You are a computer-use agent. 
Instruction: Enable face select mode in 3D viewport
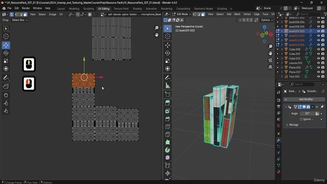coord(203,14)
